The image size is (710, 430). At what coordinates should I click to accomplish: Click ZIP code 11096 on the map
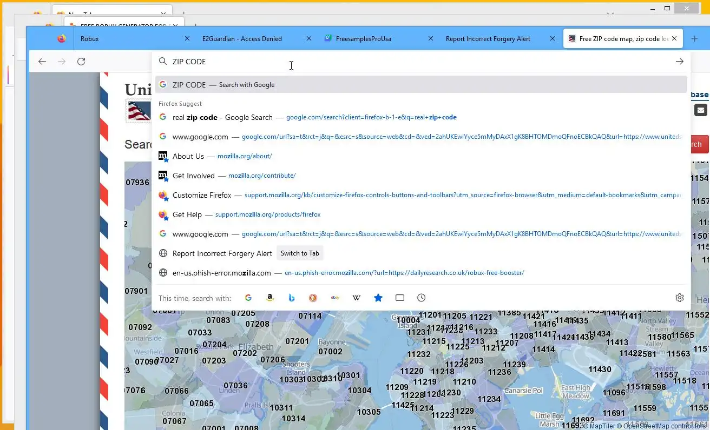click(x=614, y=393)
